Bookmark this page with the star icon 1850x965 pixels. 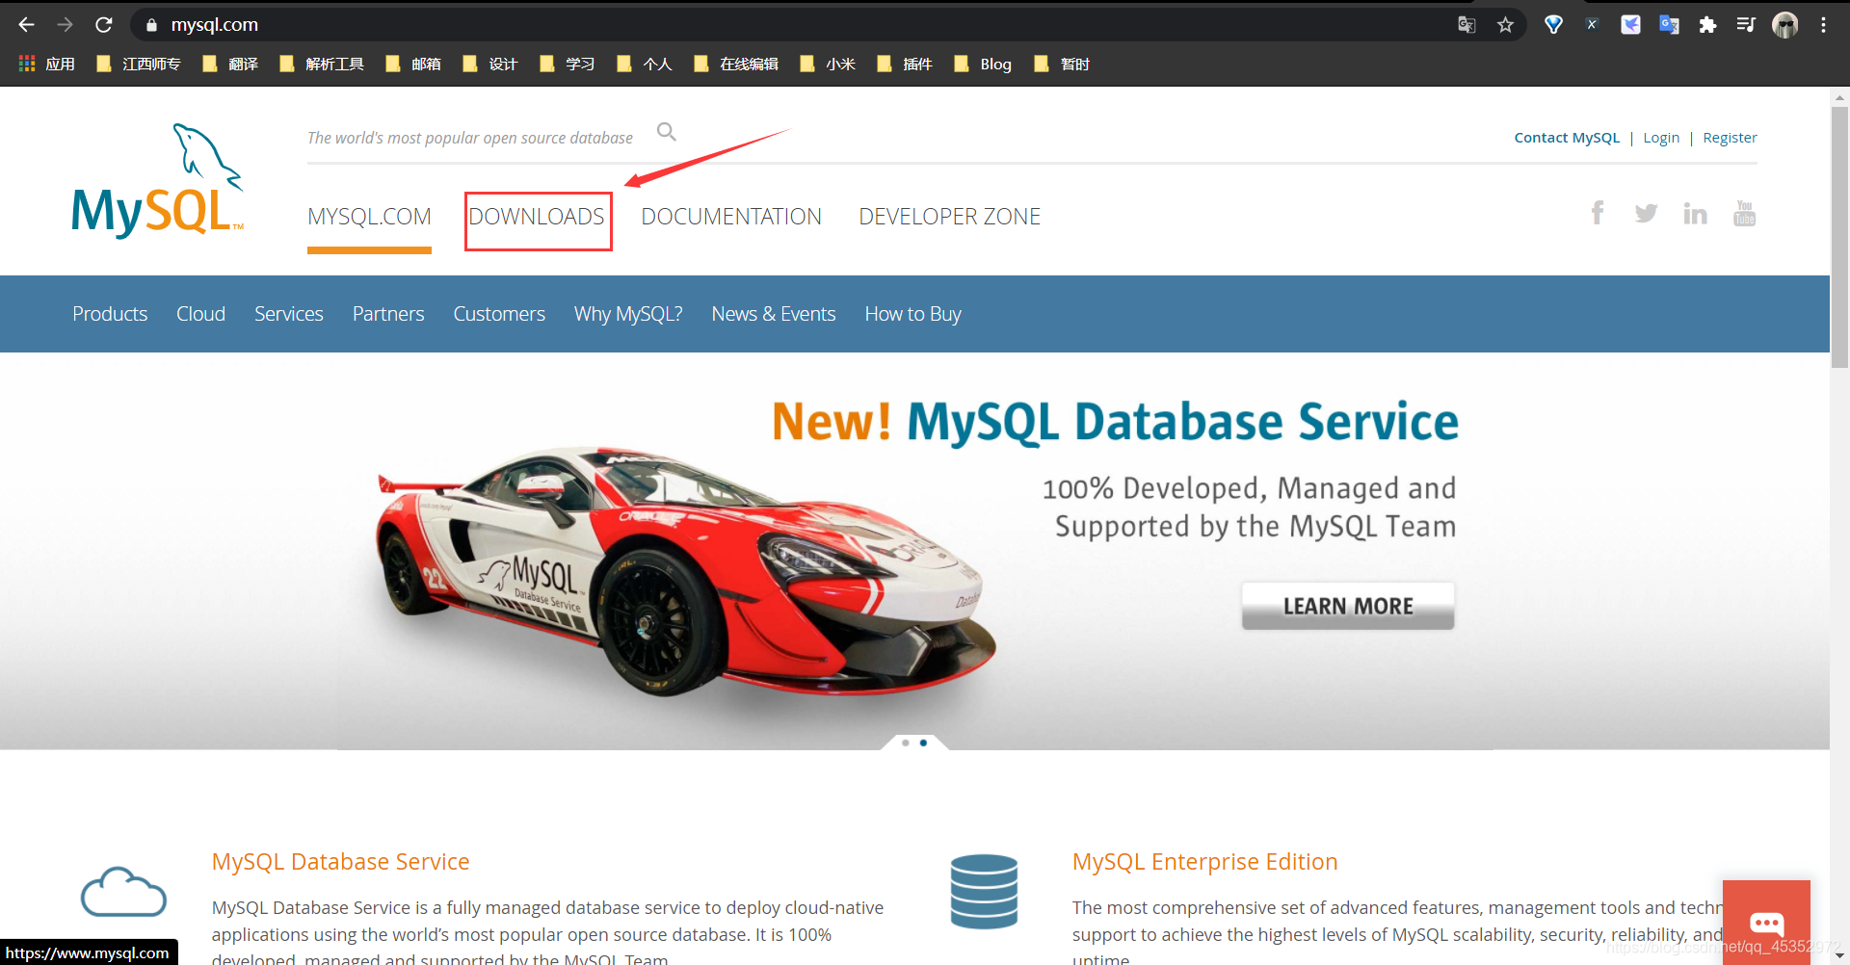1505,25
